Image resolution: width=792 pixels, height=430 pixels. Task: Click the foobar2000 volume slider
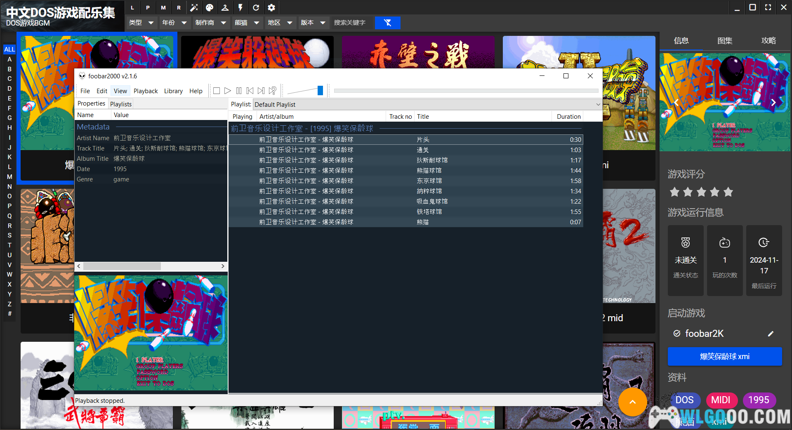coord(320,91)
